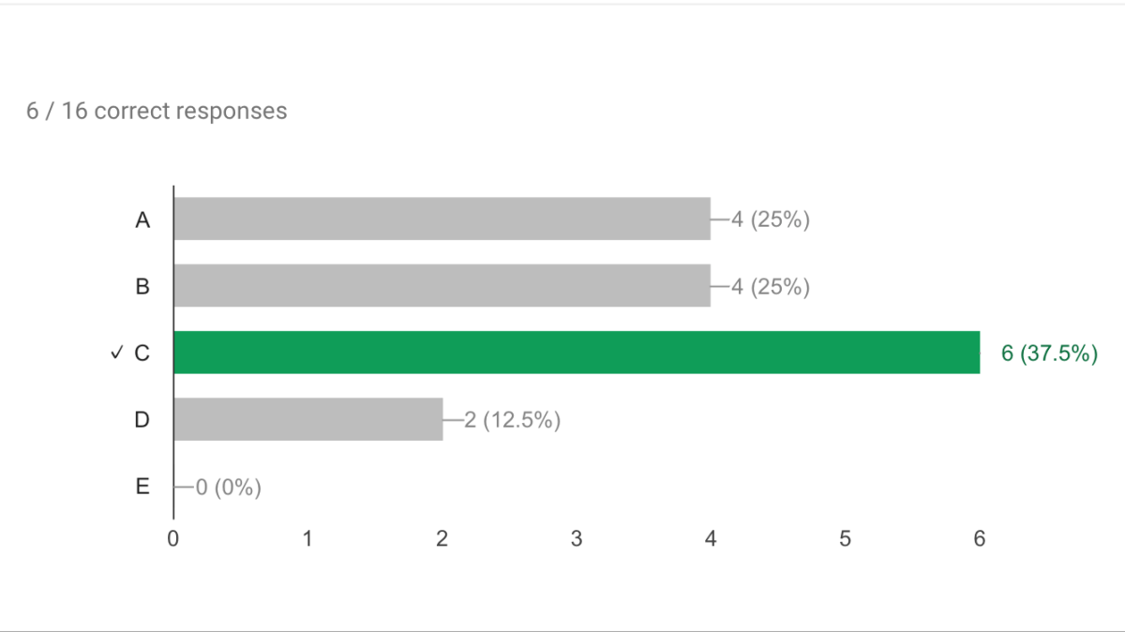Click the "4 (25%)" value next to bar B
Image resolution: width=1125 pixels, height=632 pixels.
770,287
